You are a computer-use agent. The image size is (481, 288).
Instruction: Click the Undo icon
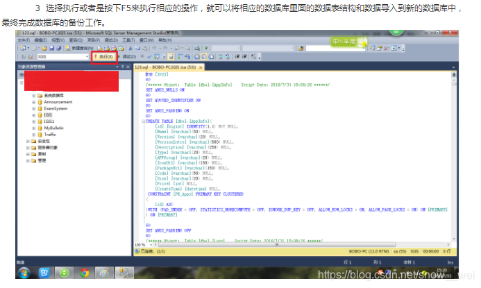point(154,48)
